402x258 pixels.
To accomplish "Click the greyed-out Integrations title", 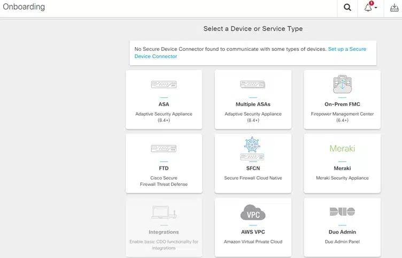I will [164, 232].
